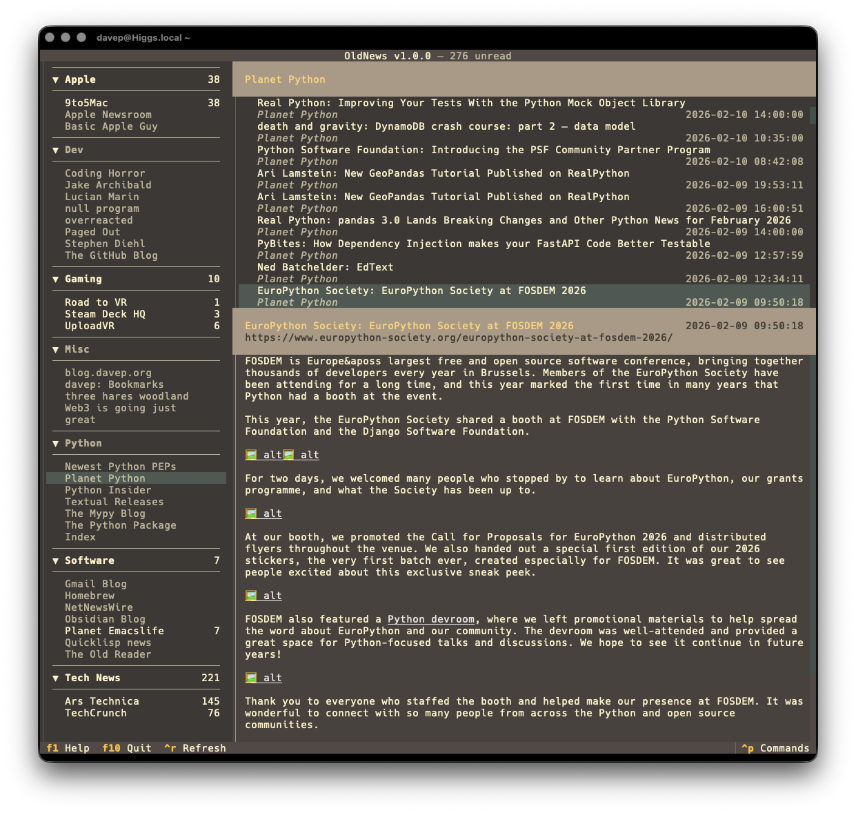Follow the Python devroom link
The image size is (856, 813).
430,619
